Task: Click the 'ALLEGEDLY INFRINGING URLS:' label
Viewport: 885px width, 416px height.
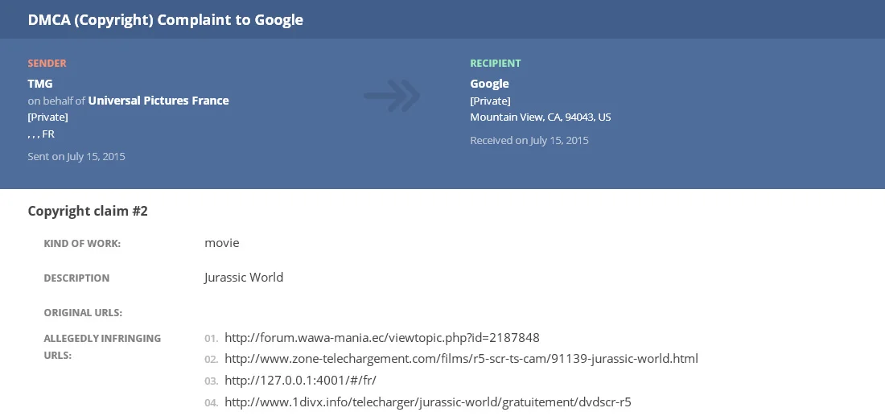Action: click(102, 347)
